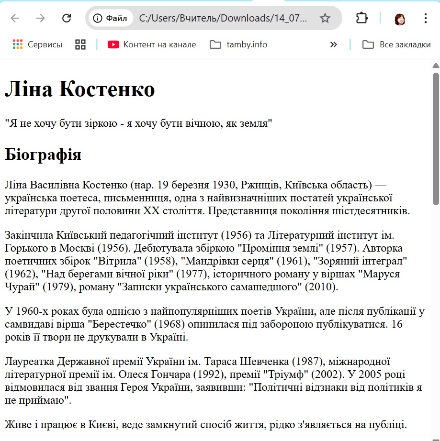This screenshot has height=441, width=440.
Task: Click the quote line under the title
Action: point(138,123)
